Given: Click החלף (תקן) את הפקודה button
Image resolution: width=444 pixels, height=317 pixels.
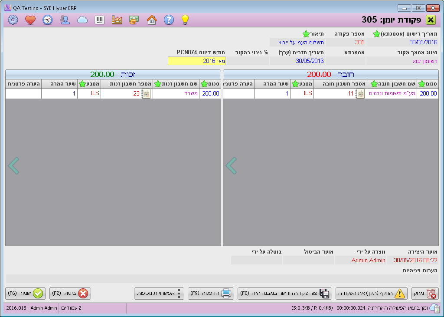Looking at the screenshot, I should (372, 294).
